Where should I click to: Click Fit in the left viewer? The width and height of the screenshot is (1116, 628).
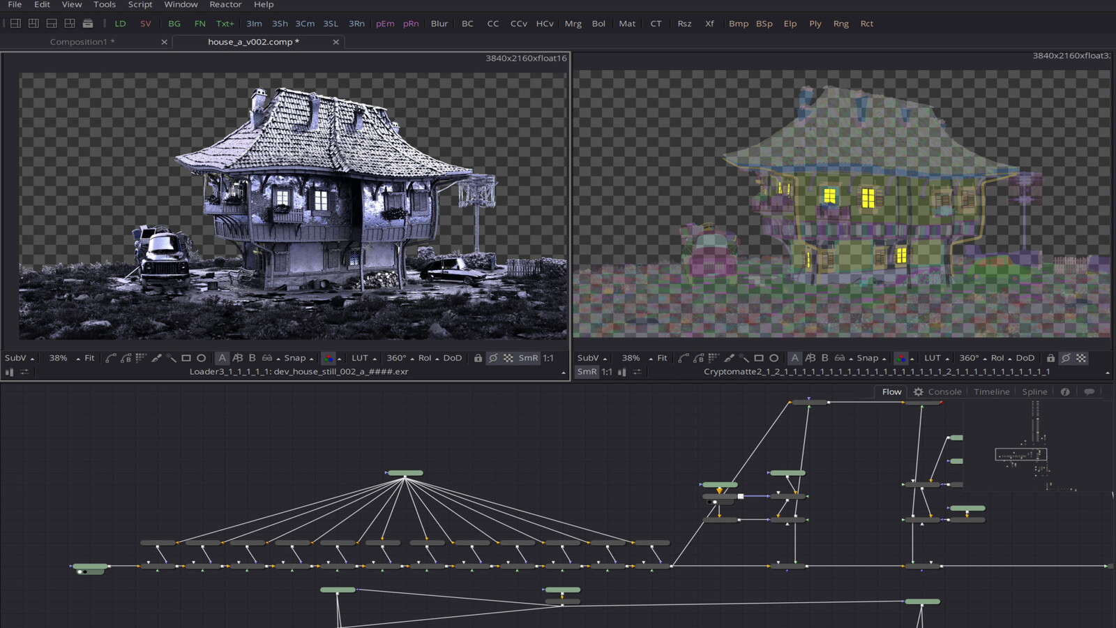(89, 357)
